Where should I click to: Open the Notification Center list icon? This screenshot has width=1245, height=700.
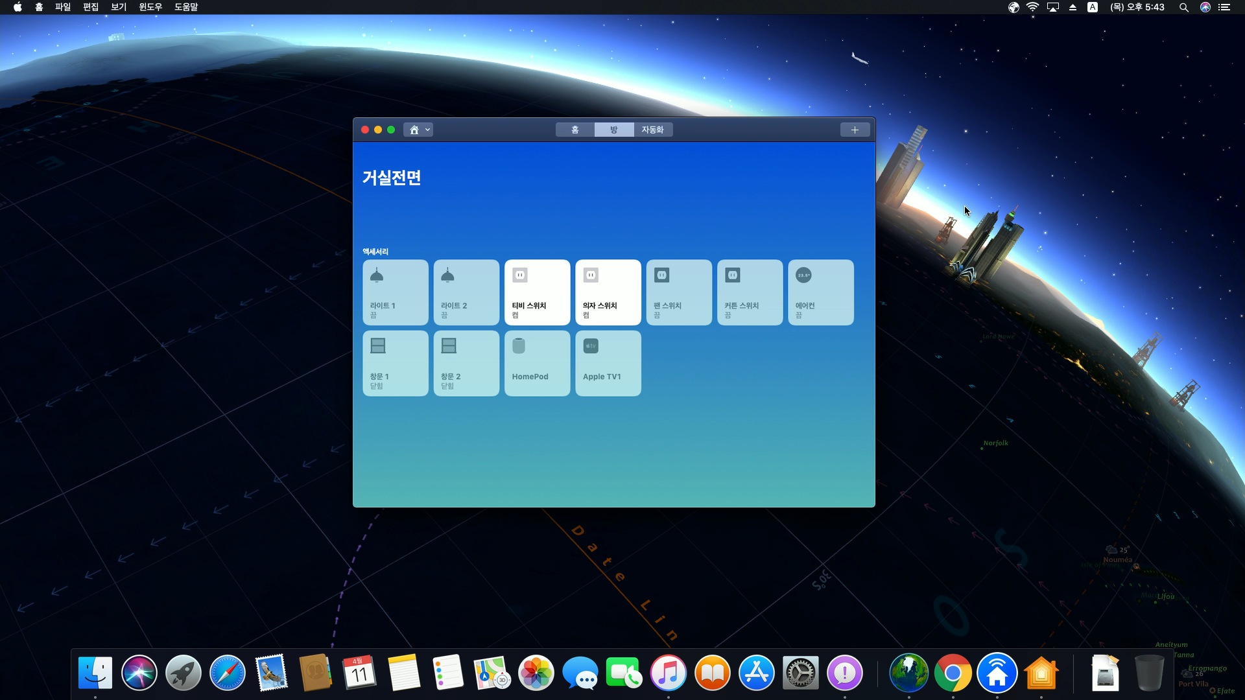coord(1224,7)
